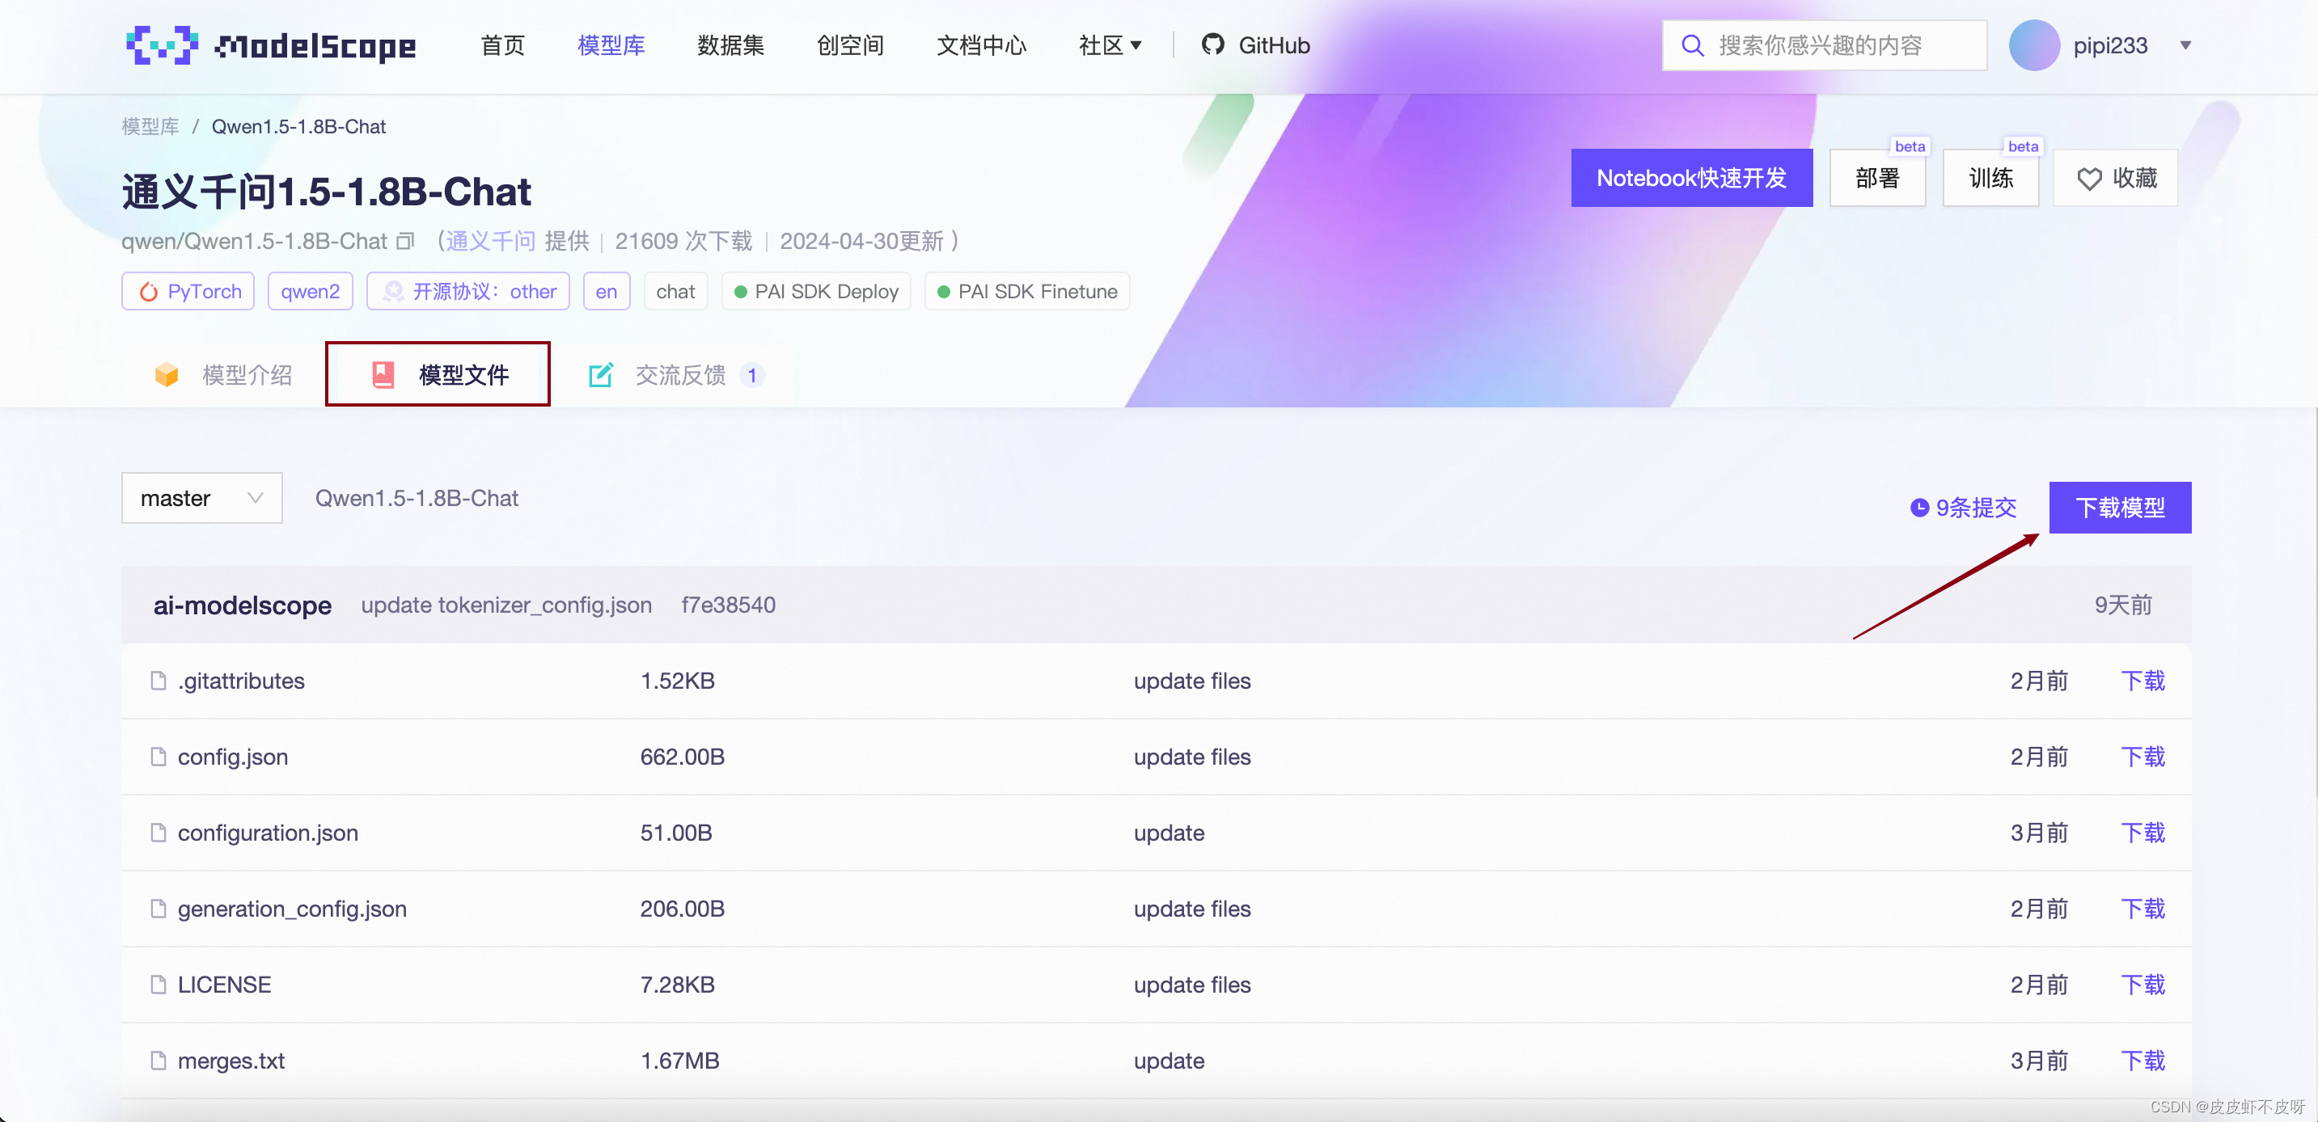
Task: Select the PyTorch tag
Action: [188, 291]
